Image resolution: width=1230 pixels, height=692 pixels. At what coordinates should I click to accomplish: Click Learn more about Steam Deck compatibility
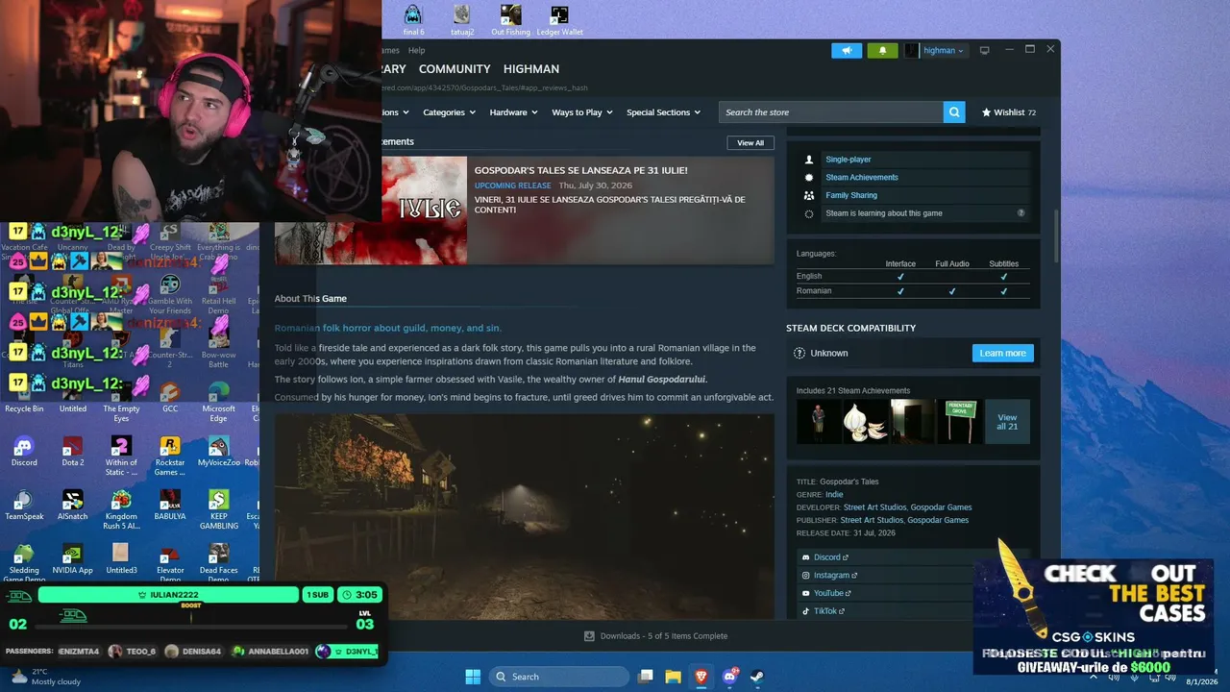(1002, 354)
